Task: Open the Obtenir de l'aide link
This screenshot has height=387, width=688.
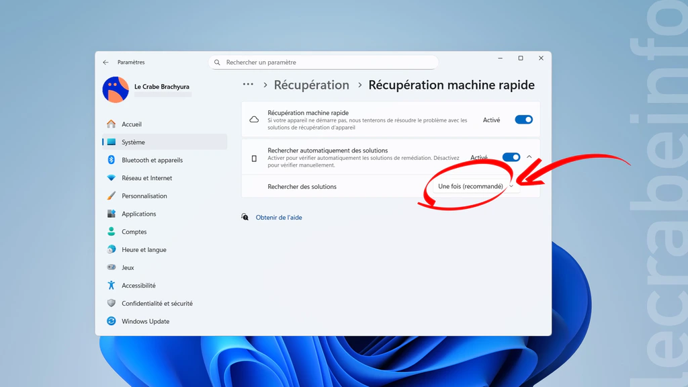Action: click(279, 218)
